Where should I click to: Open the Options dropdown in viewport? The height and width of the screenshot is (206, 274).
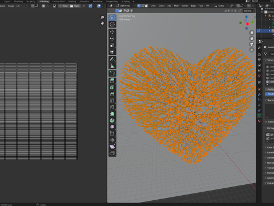click(249, 11)
